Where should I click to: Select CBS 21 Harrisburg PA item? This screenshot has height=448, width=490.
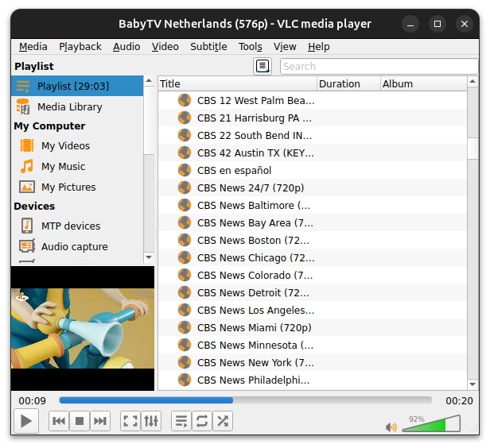[x=313, y=118]
